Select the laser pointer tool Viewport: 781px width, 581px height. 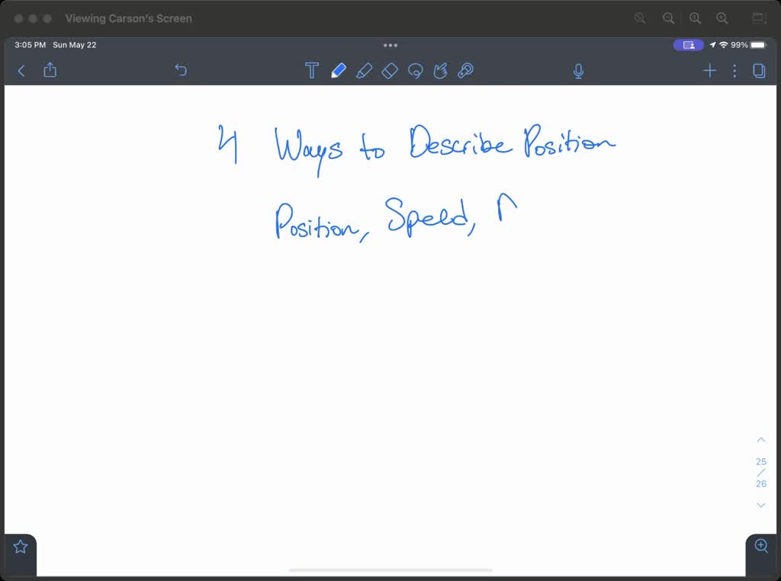tap(466, 70)
